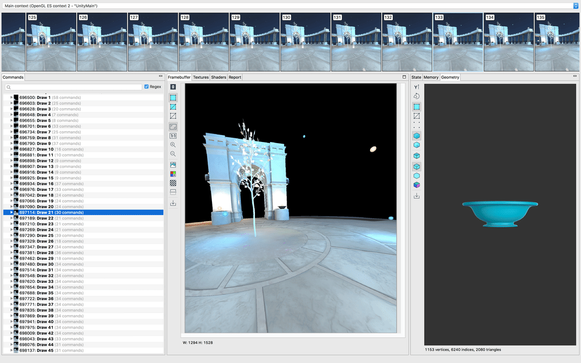Click the zoom-to-fit icon in Framebuffer toolbar
This screenshot has height=363, width=581.
173,127
